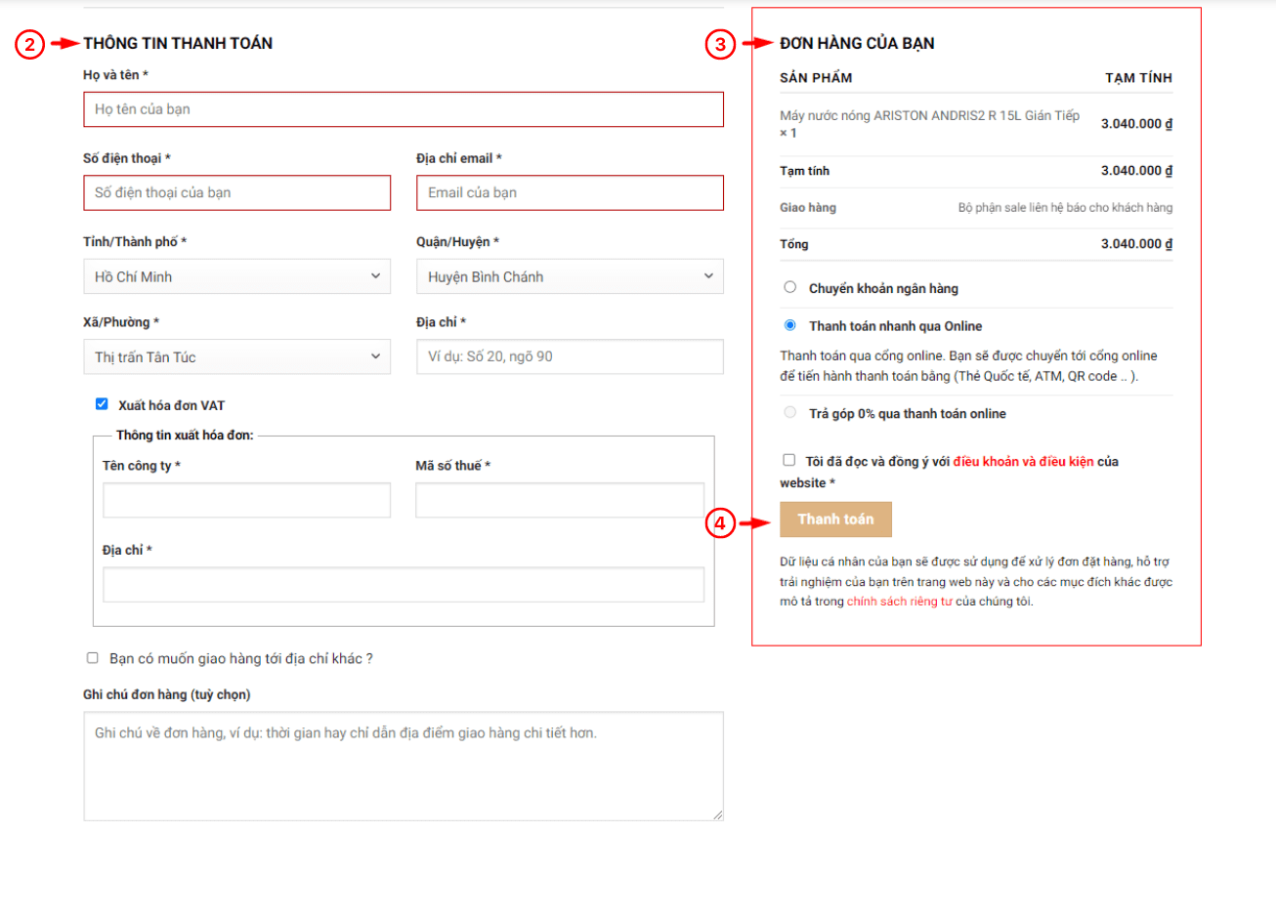Expand the Quận/Huyện dropdown
The width and height of the screenshot is (1277, 916).
click(570, 277)
